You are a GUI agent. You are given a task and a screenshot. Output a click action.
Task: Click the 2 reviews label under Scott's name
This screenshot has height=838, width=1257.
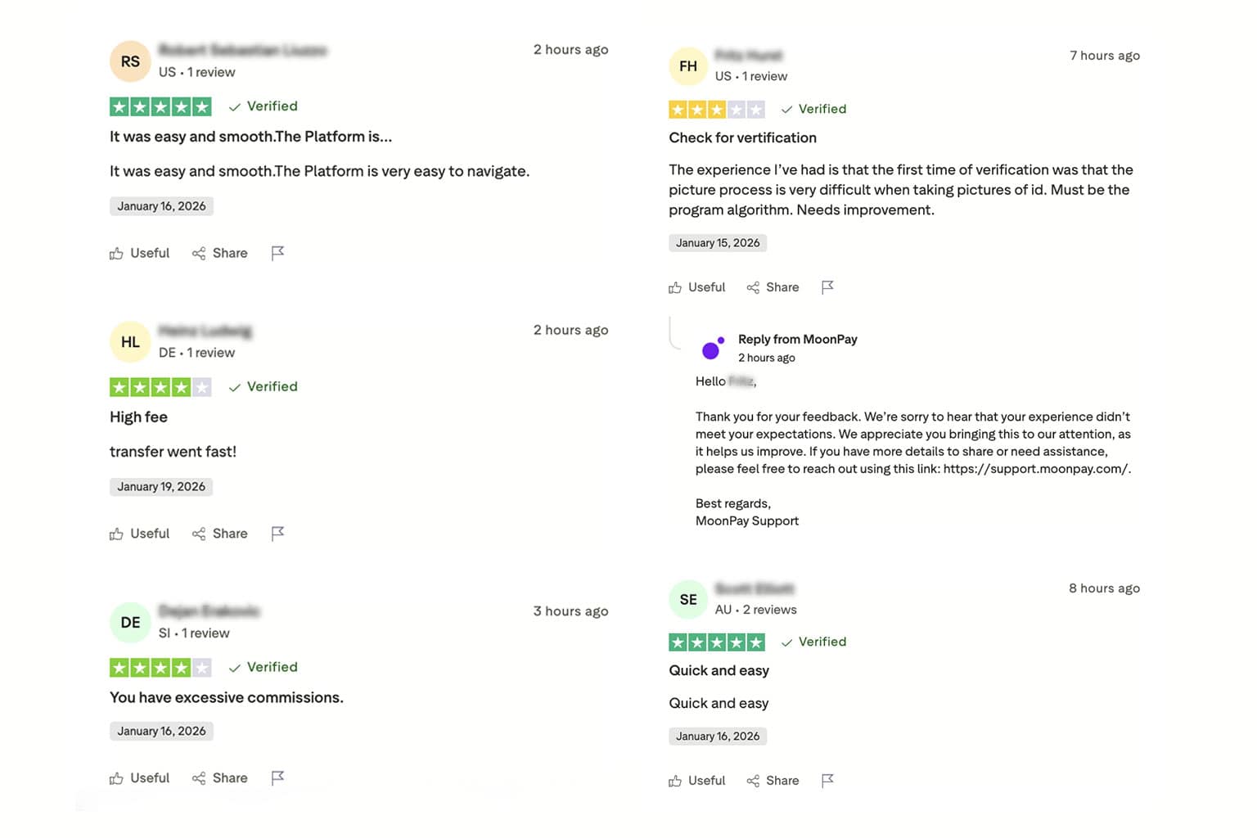(768, 609)
